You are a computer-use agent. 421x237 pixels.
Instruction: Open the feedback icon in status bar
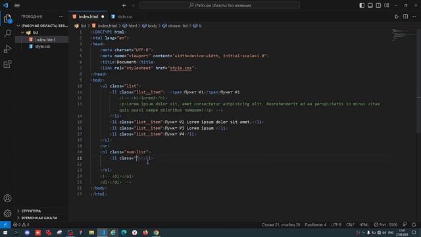click(405, 224)
